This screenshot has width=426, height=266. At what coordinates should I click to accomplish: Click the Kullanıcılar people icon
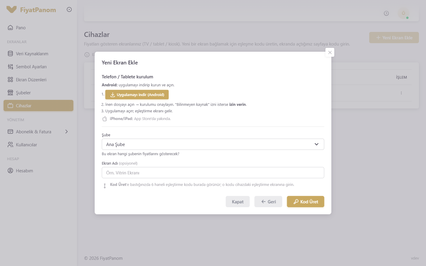tap(10, 145)
